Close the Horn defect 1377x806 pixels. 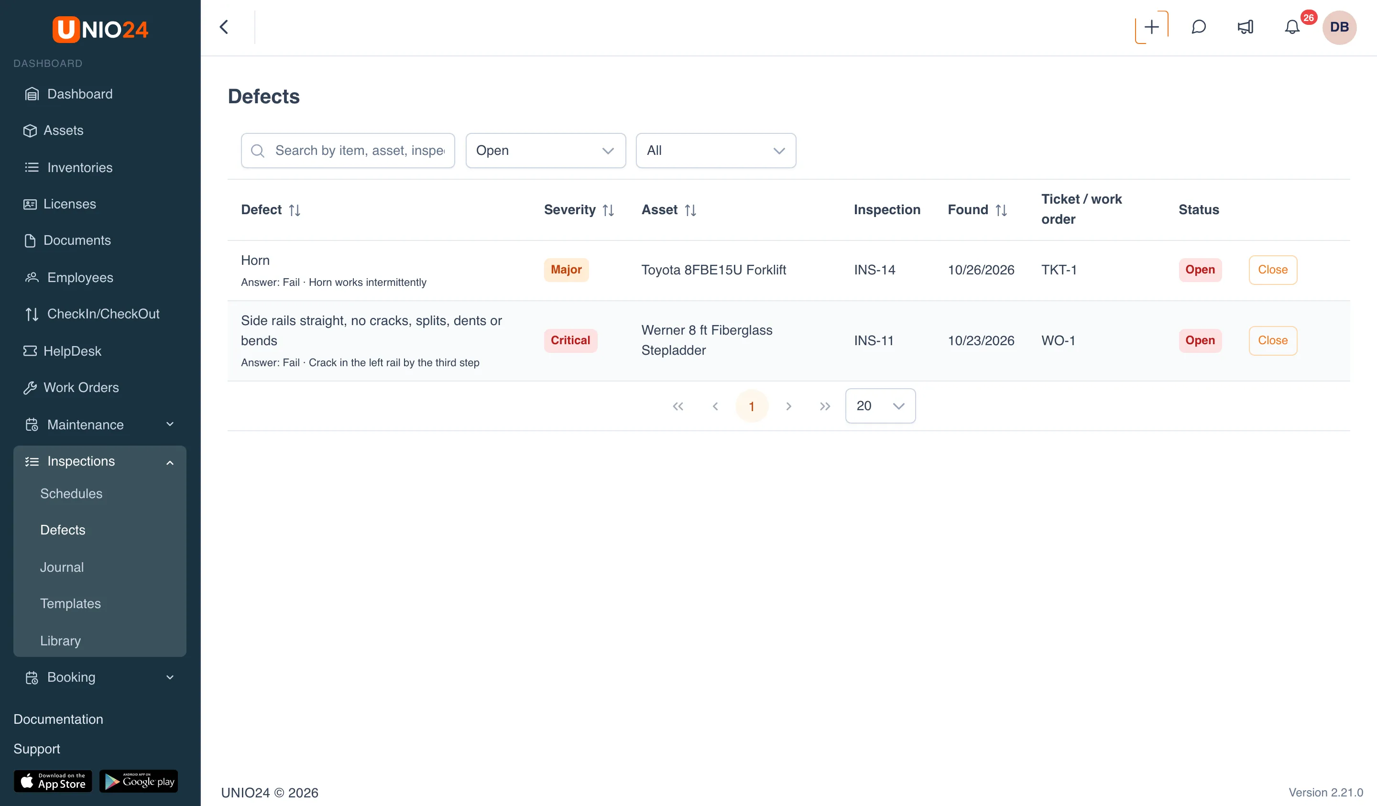pyautogui.click(x=1273, y=270)
